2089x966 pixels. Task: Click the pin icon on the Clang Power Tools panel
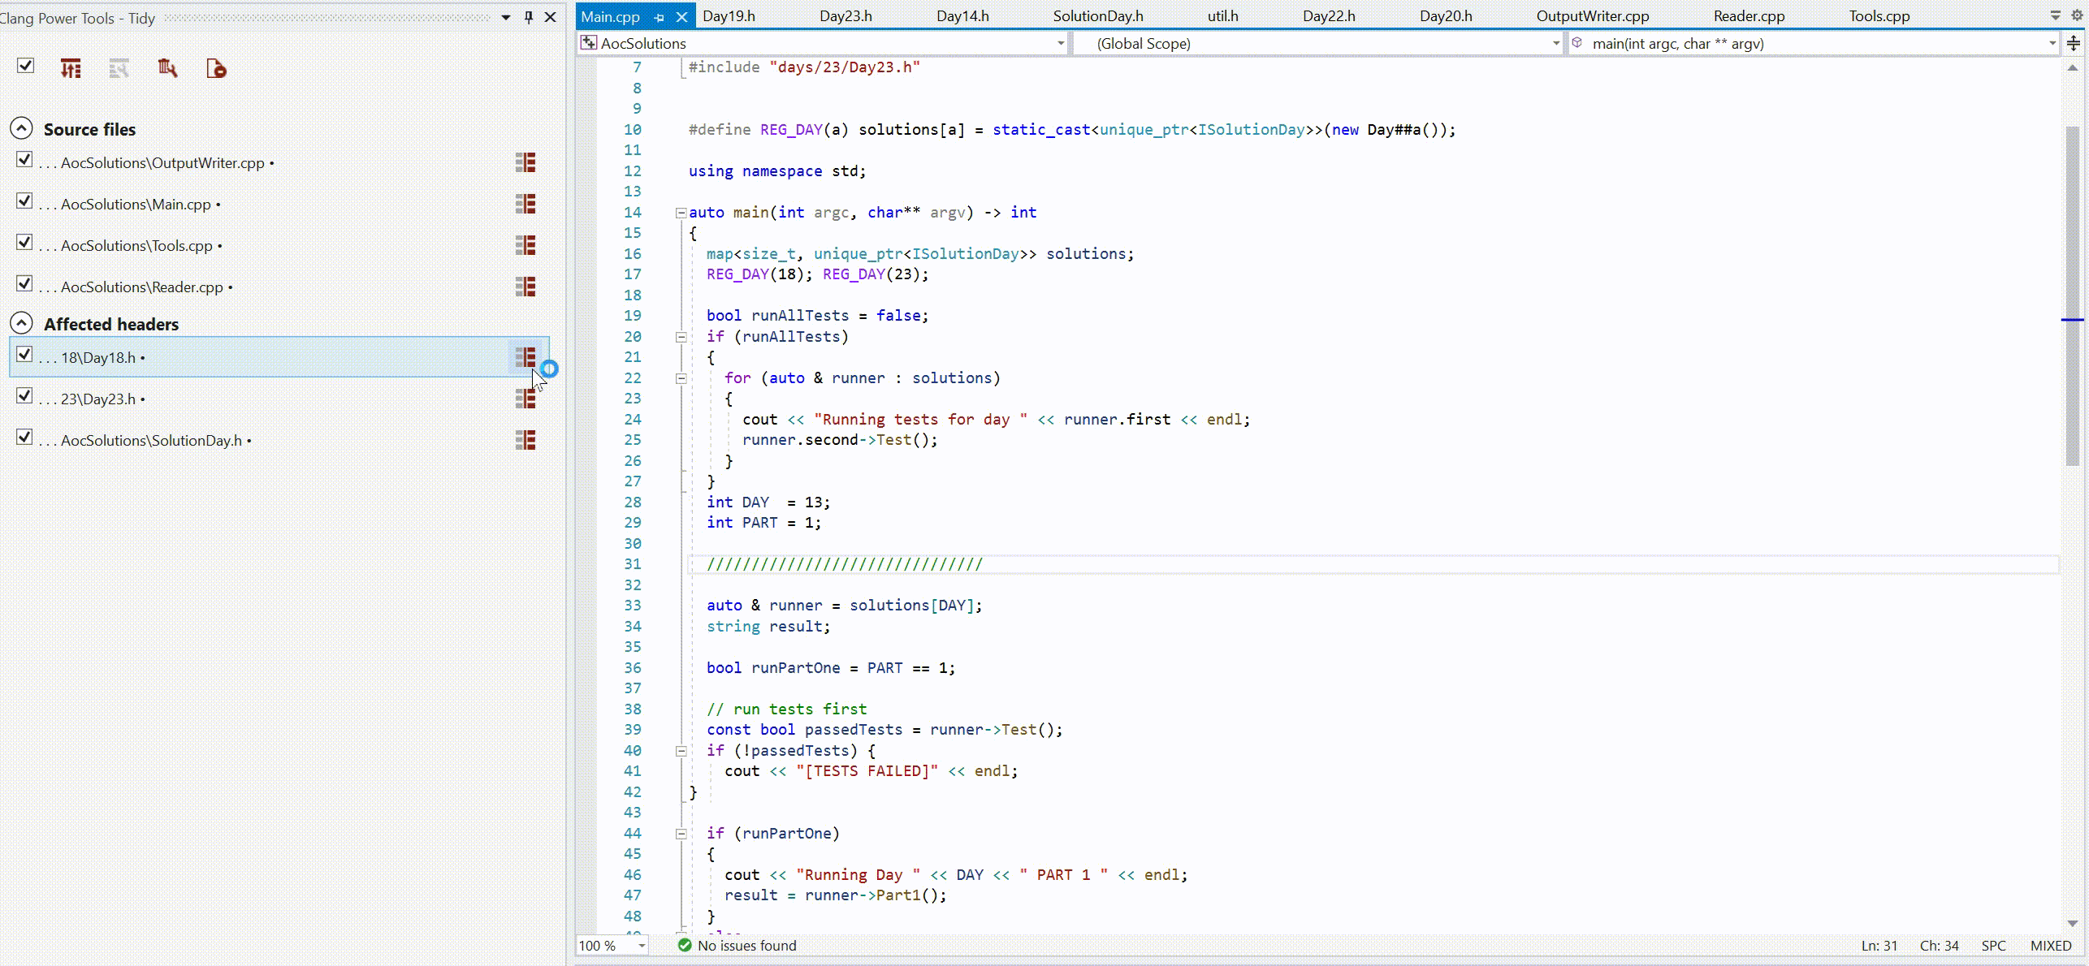coord(528,17)
